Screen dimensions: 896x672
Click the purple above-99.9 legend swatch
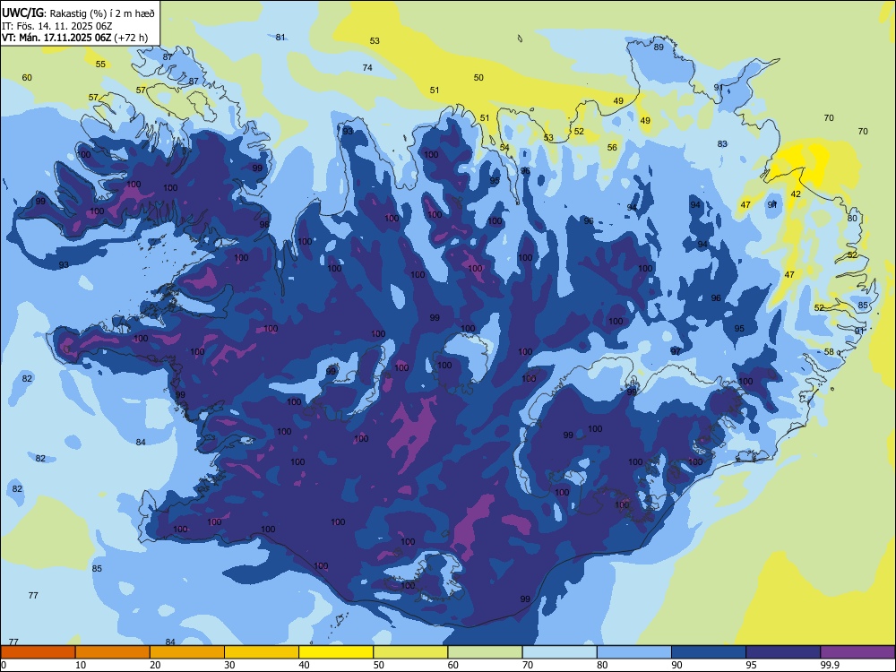857,652
